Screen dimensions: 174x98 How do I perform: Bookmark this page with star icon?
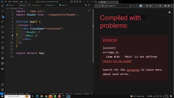[x=136, y=6]
